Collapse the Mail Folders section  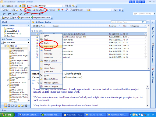(x=29, y=39)
